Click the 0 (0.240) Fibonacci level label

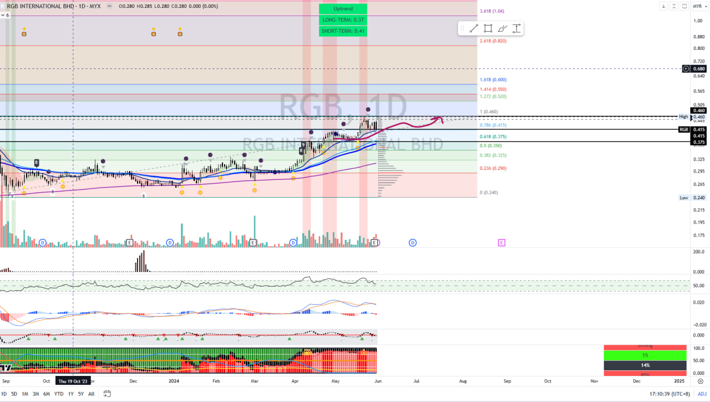point(489,193)
